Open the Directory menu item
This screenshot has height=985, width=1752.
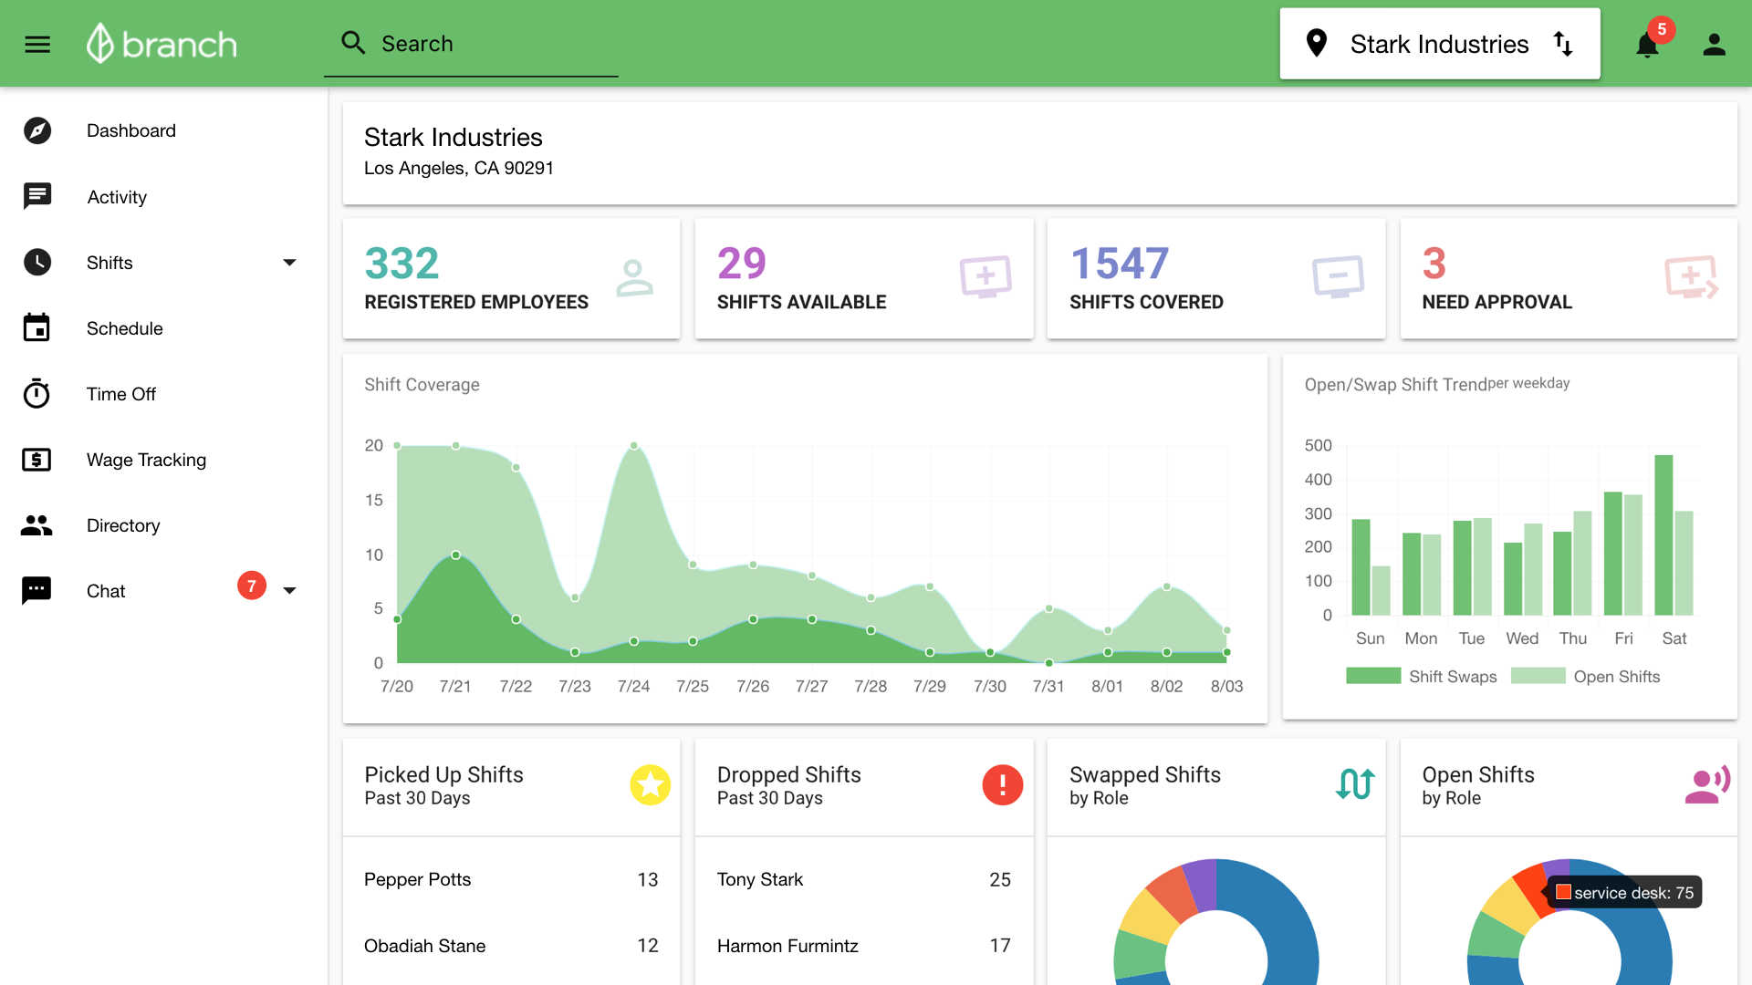tap(123, 525)
